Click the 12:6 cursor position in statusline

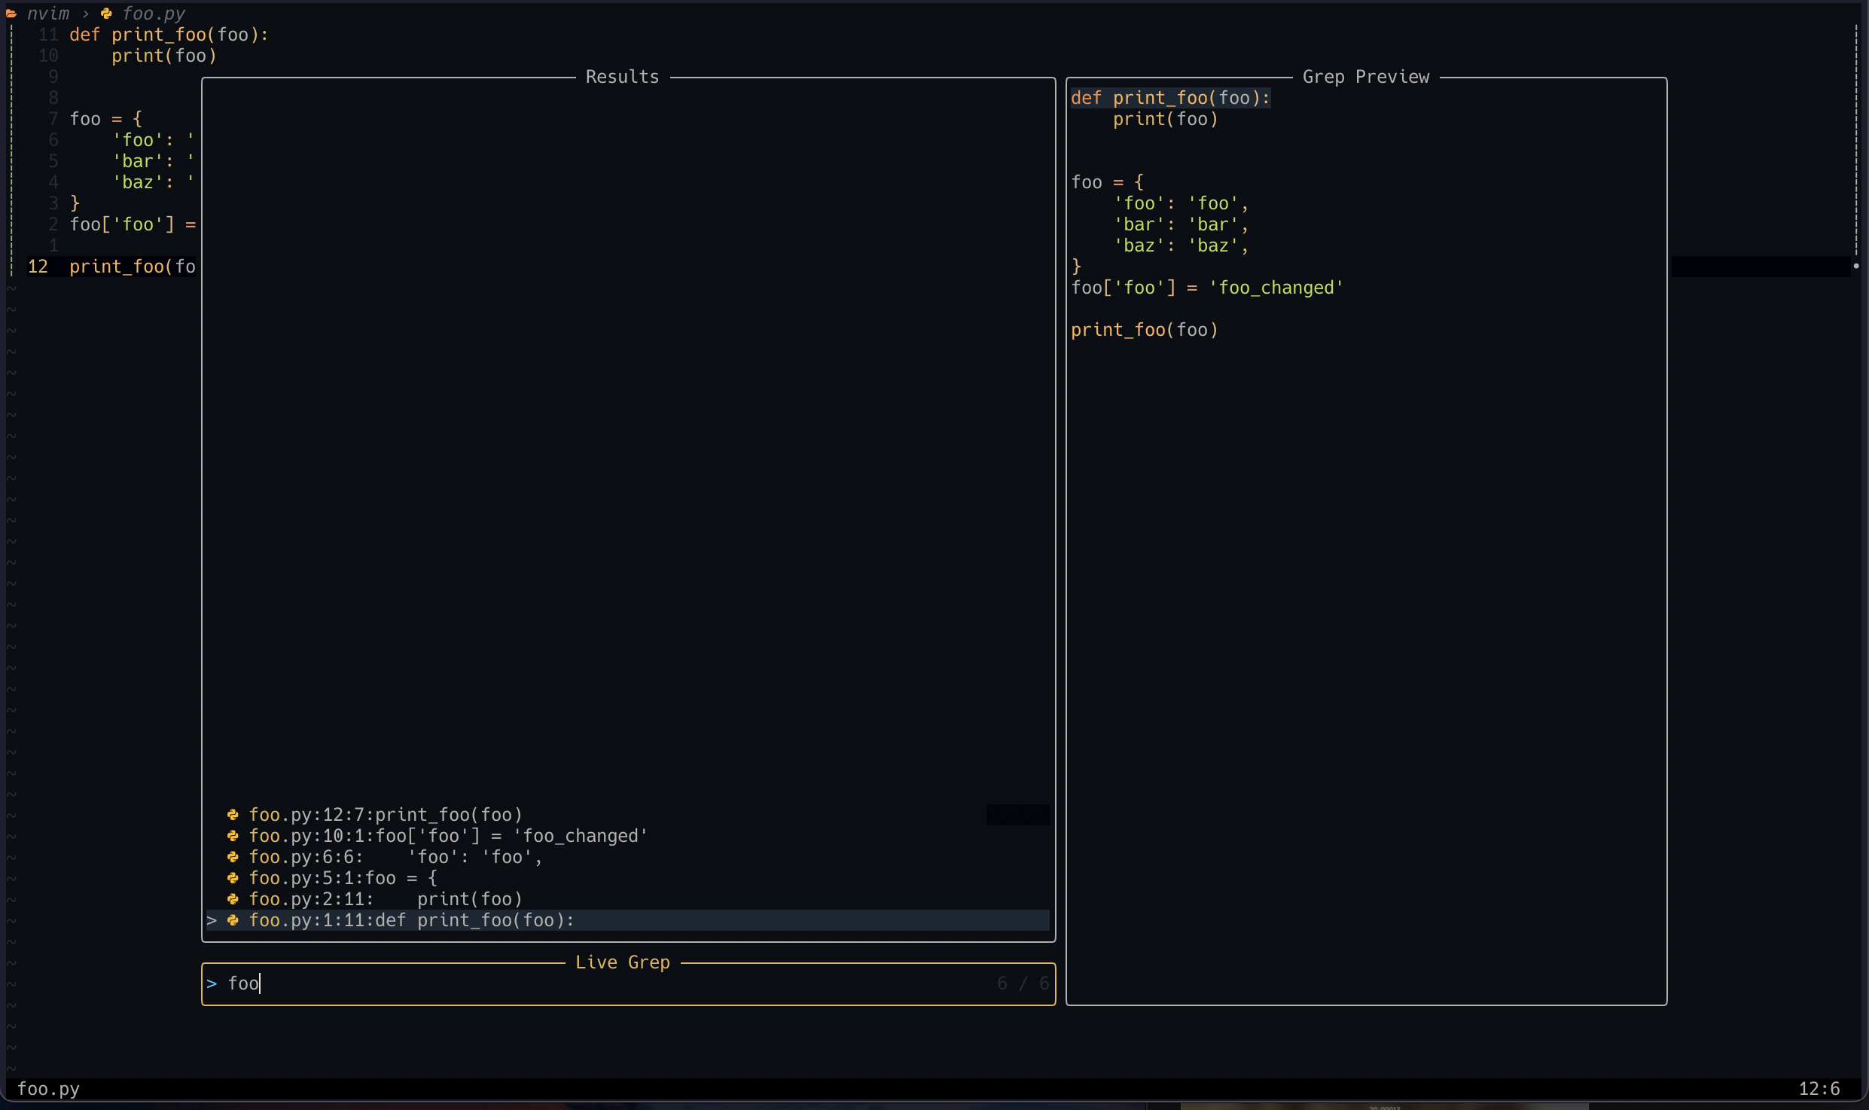click(x=1819, y=1088)
